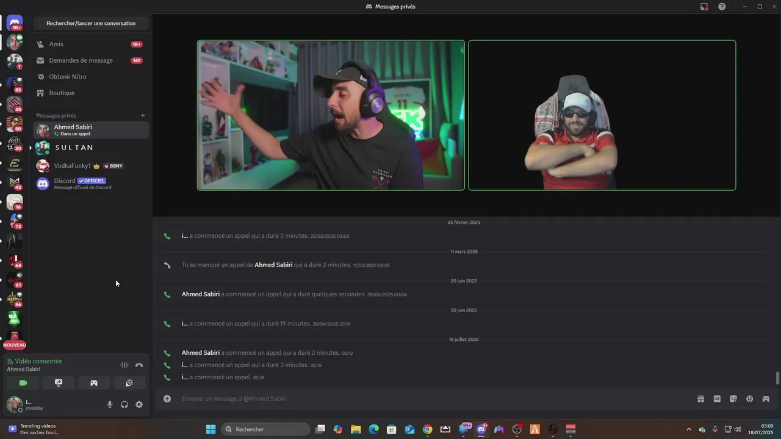781x439 pixels.
Task: Open the inbox icon in title bar
Action: [704, 7]
